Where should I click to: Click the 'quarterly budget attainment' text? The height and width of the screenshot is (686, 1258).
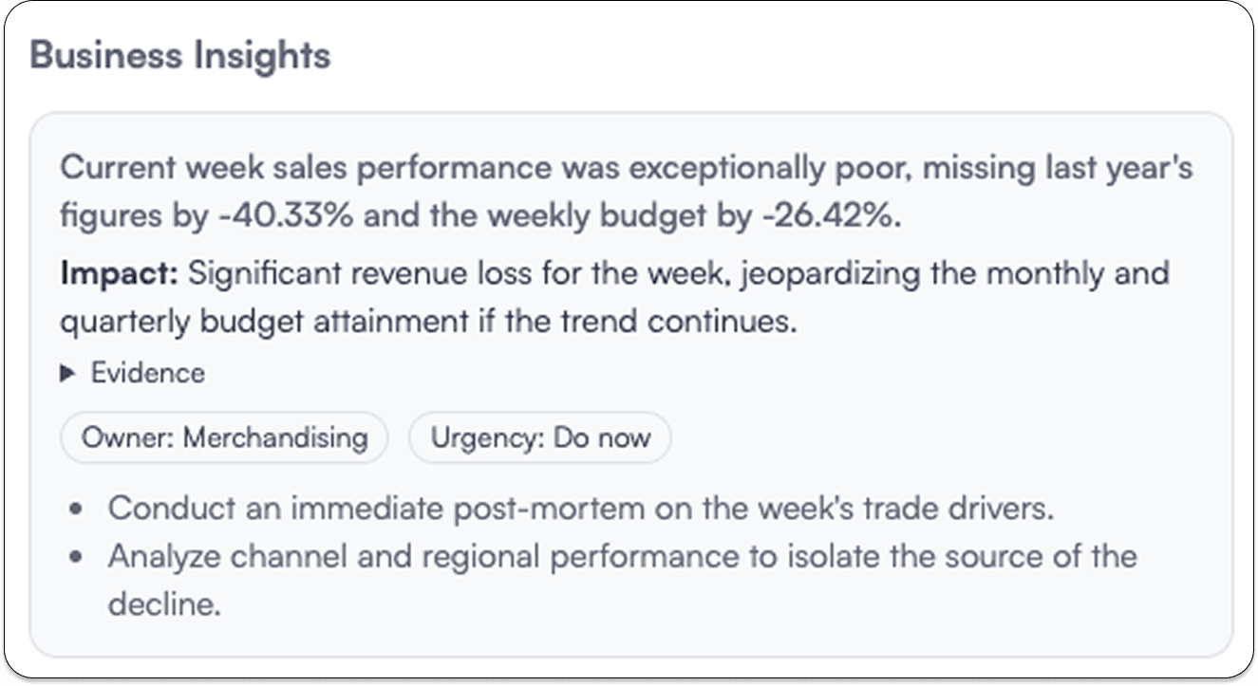click(263, 323)
